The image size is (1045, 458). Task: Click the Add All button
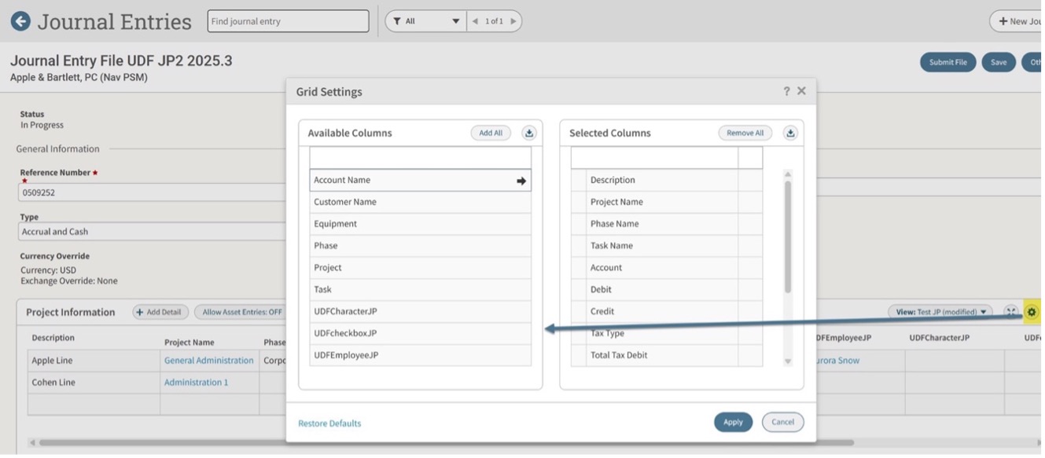tap(491, 133)
